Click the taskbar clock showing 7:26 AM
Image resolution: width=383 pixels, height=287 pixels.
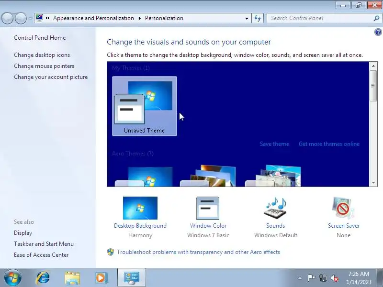click(x=359, y=278)
